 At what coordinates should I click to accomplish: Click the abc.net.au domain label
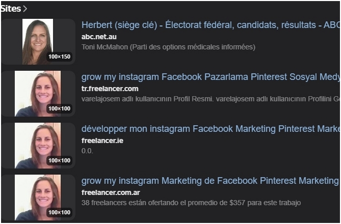pos(100,37)
